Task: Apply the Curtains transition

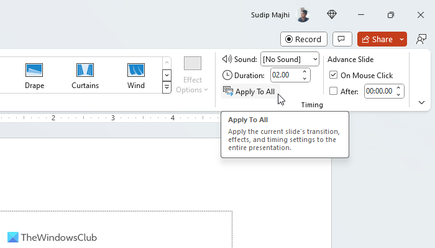Action: (x=85, y=76)
